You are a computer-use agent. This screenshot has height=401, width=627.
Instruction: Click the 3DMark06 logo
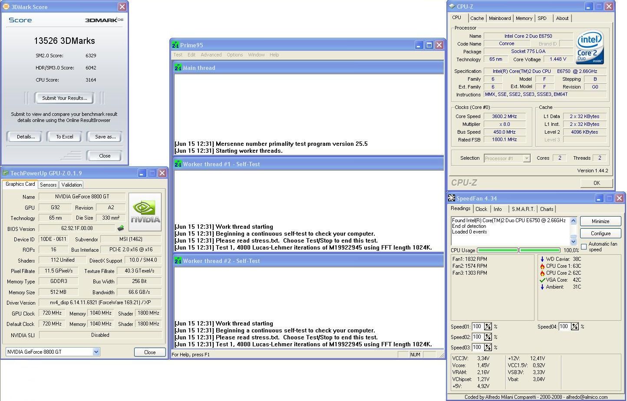pyautogui.click(x=104, y=20)
